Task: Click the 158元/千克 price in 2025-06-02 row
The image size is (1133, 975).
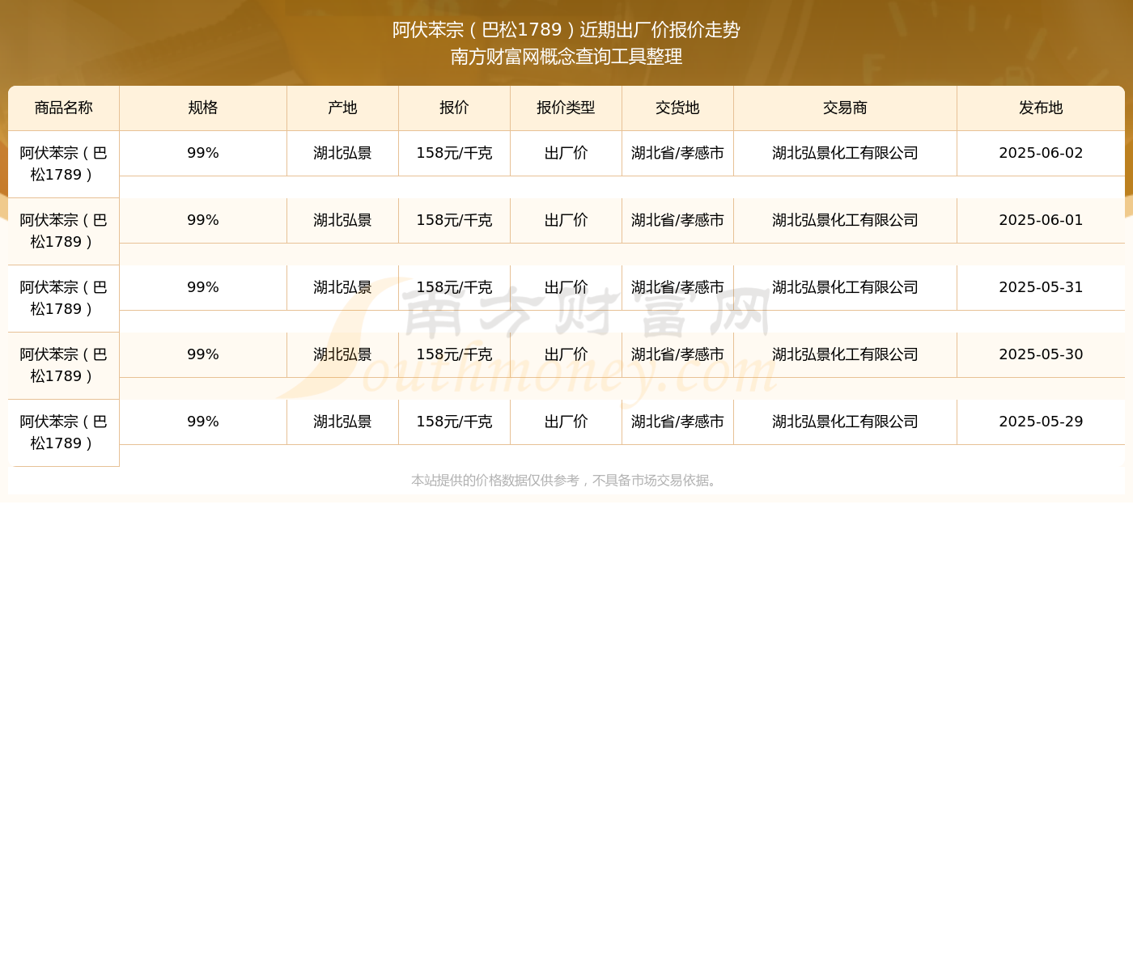Action: [454, 153]
